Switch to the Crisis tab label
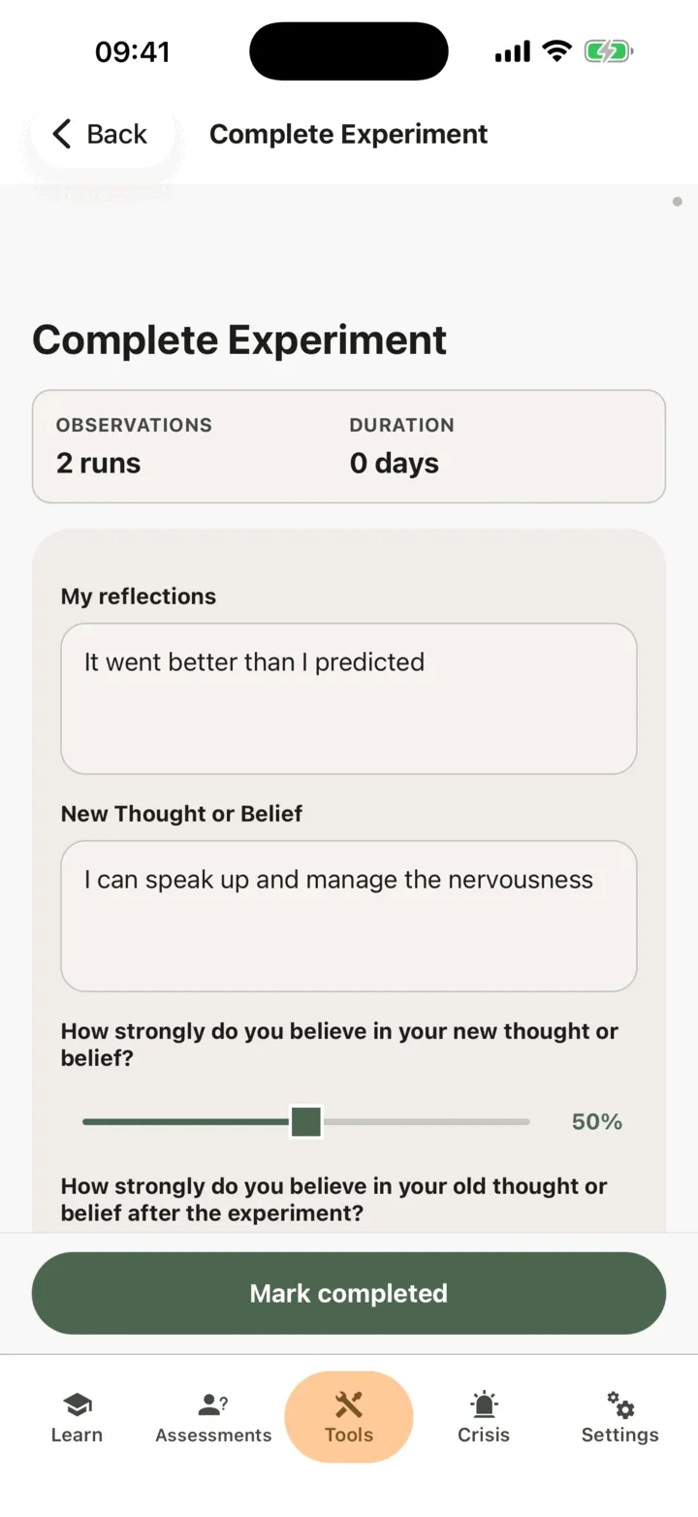The height and width of the screenshot is (1517, 698). (x=484, y=1435)
